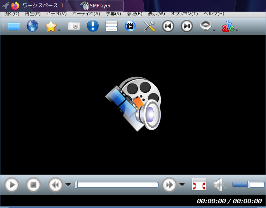Image resolution: width=266 pixels, height=208 pixels.
Task: Rewind using the double-left-arrow button
Action: click(x=55, y=185)
